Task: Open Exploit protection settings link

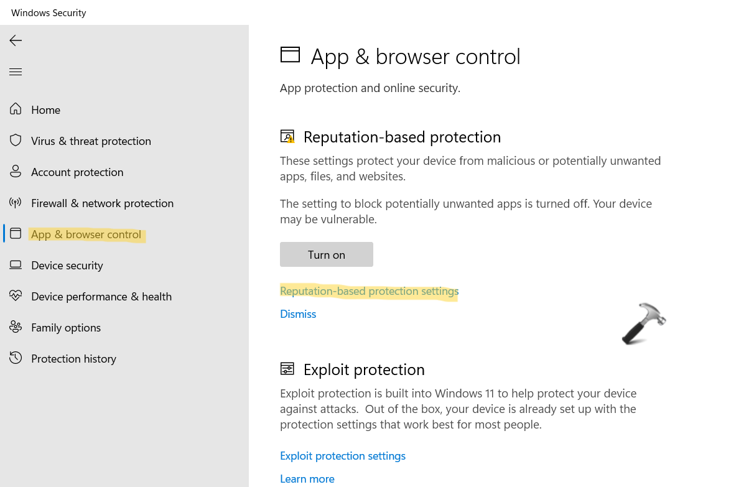Action: [x=343, y=456]
